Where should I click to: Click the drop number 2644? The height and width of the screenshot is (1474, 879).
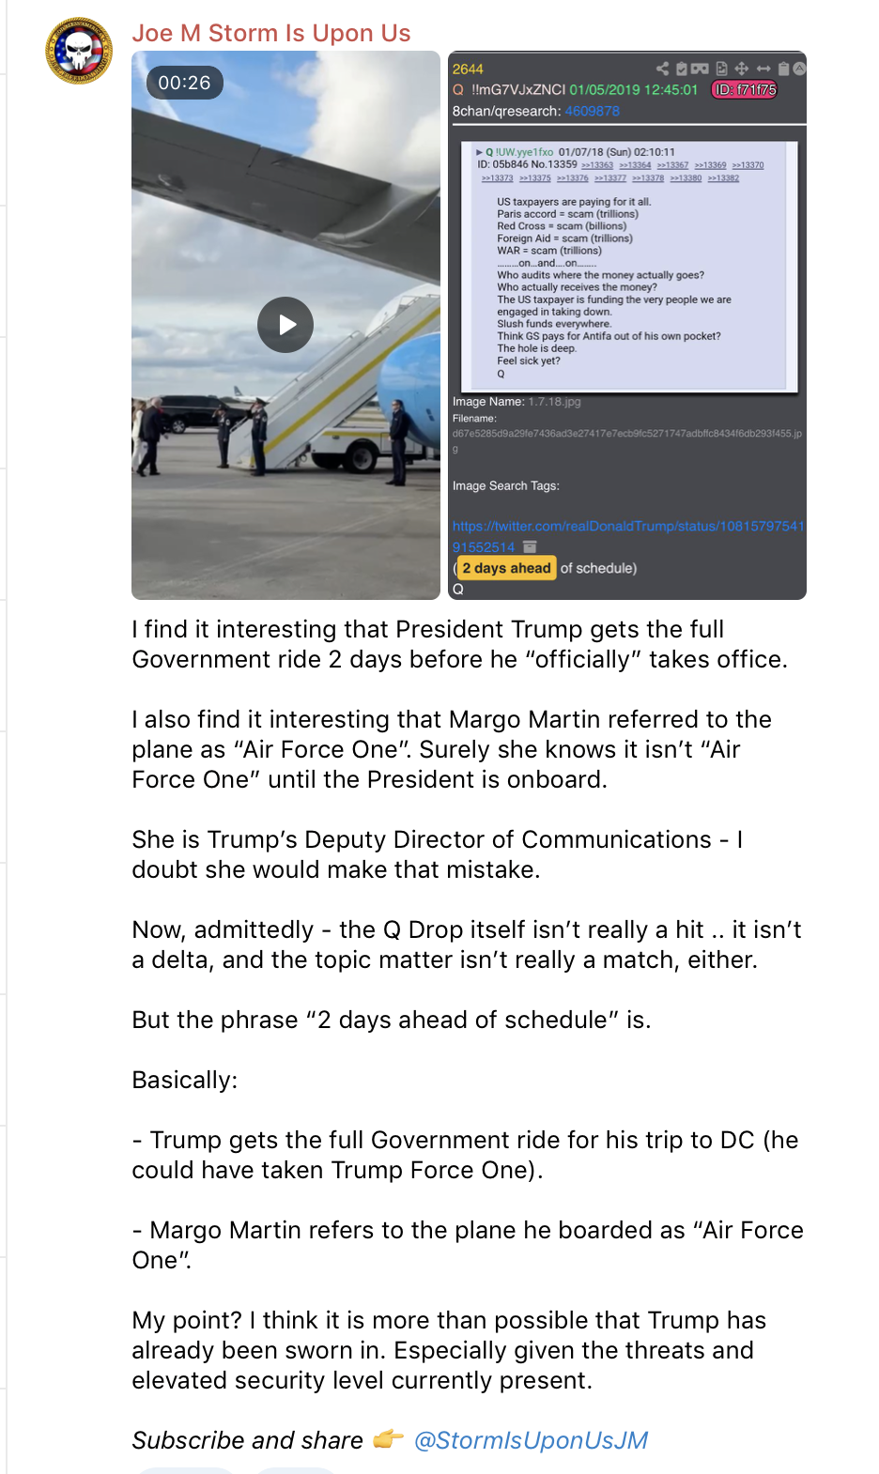[468, 69]
